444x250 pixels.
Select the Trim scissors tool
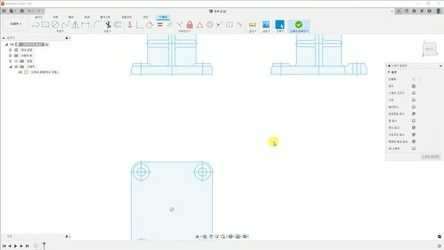108,25
